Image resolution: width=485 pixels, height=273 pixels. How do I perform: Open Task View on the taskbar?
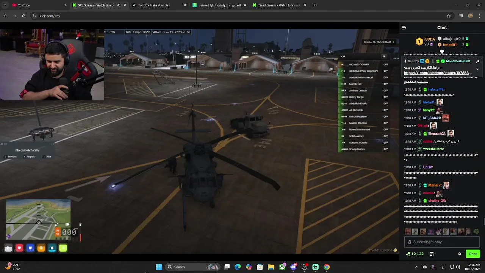[x=227, y=267]
